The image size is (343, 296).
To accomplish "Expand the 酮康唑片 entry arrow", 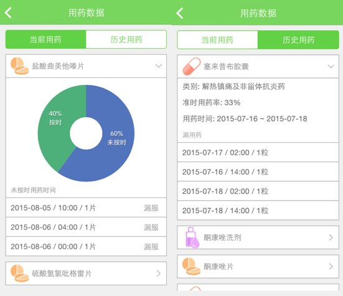I will [331, 267].
